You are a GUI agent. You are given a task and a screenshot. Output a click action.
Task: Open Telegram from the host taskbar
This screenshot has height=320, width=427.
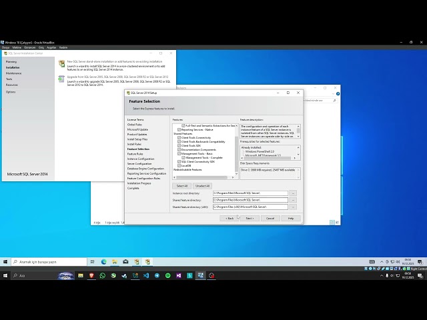point(157,275)
